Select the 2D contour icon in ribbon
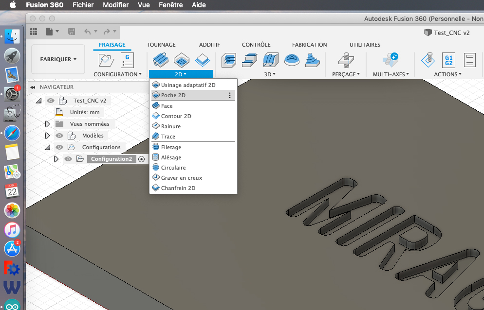Image resolution: width=484 pixels, height=310 pixels. 203,60
